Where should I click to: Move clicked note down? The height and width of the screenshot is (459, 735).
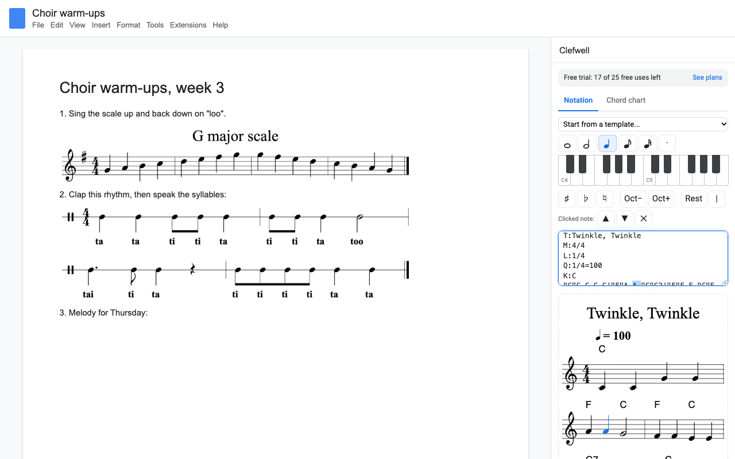point(625,219)
